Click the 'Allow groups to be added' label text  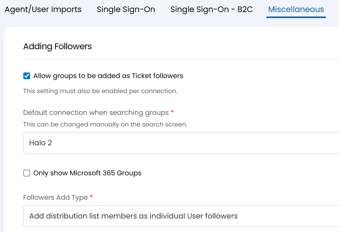coord(108,76)
